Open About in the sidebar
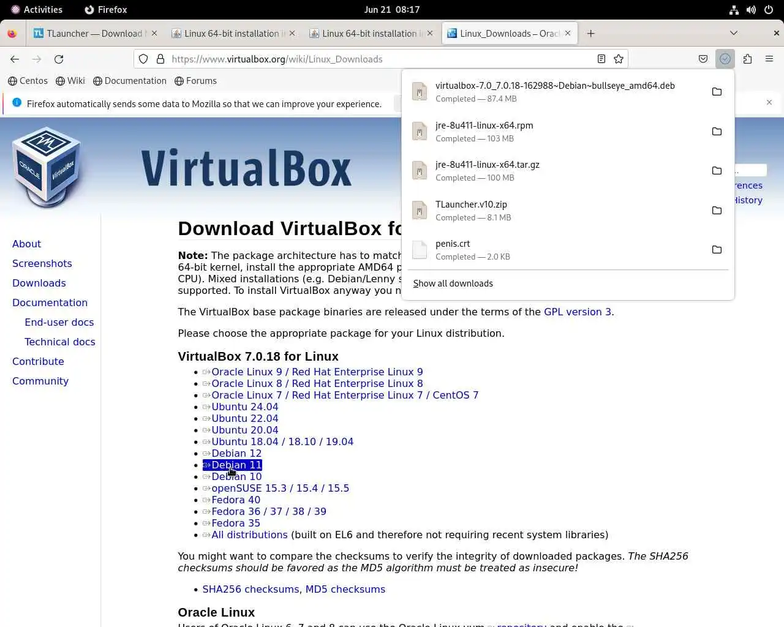 (26, 244)
